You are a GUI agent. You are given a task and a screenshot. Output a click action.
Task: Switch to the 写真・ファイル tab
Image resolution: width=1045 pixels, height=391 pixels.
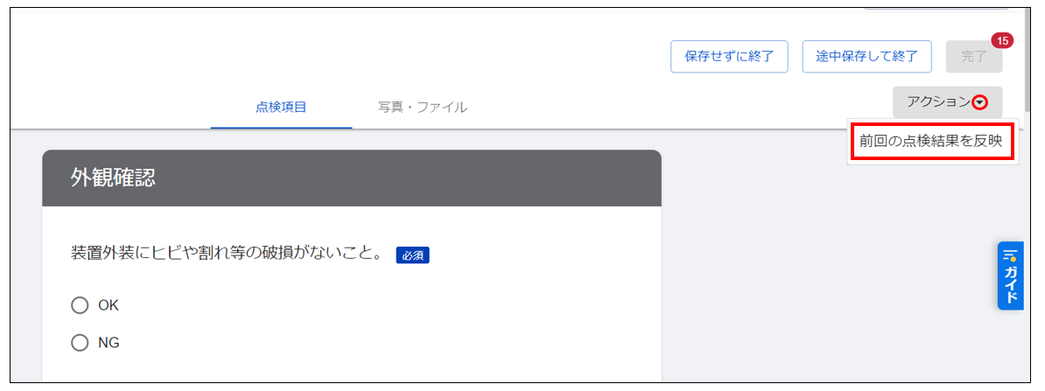[x=423, y=108]
